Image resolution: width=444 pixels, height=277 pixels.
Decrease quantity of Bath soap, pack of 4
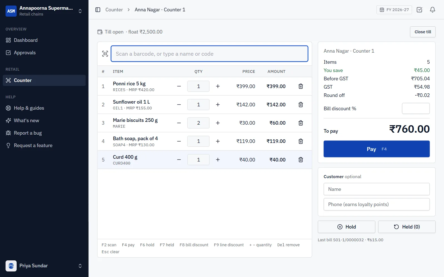179,141
